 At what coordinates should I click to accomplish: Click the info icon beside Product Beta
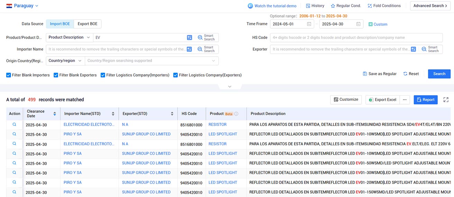tap(236, 114)
